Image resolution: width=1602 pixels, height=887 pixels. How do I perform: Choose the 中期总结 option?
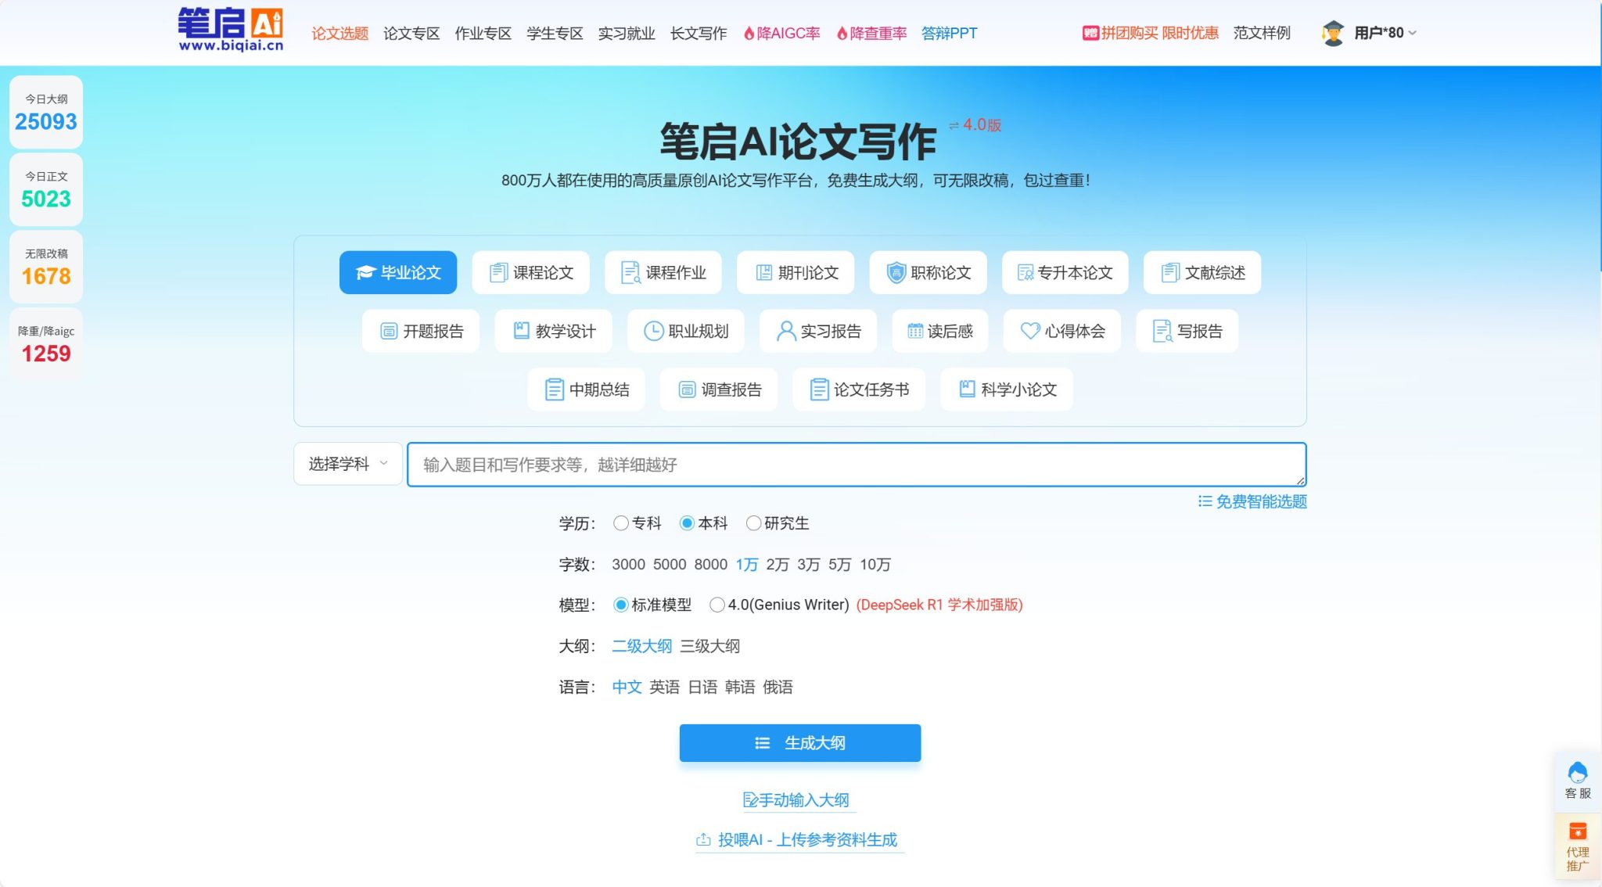tap(586, 390)
